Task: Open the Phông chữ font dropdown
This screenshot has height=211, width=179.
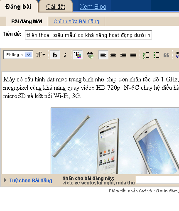Action: 18,55
